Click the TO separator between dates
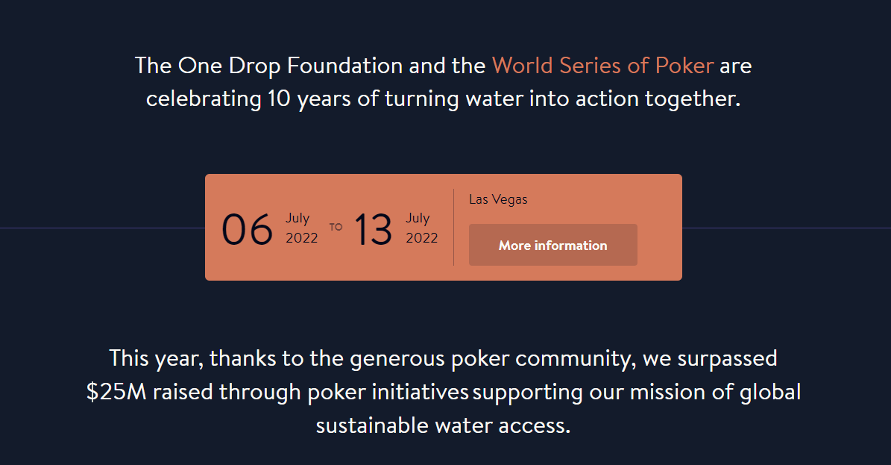Screen dimensions: 891x465 336,227
